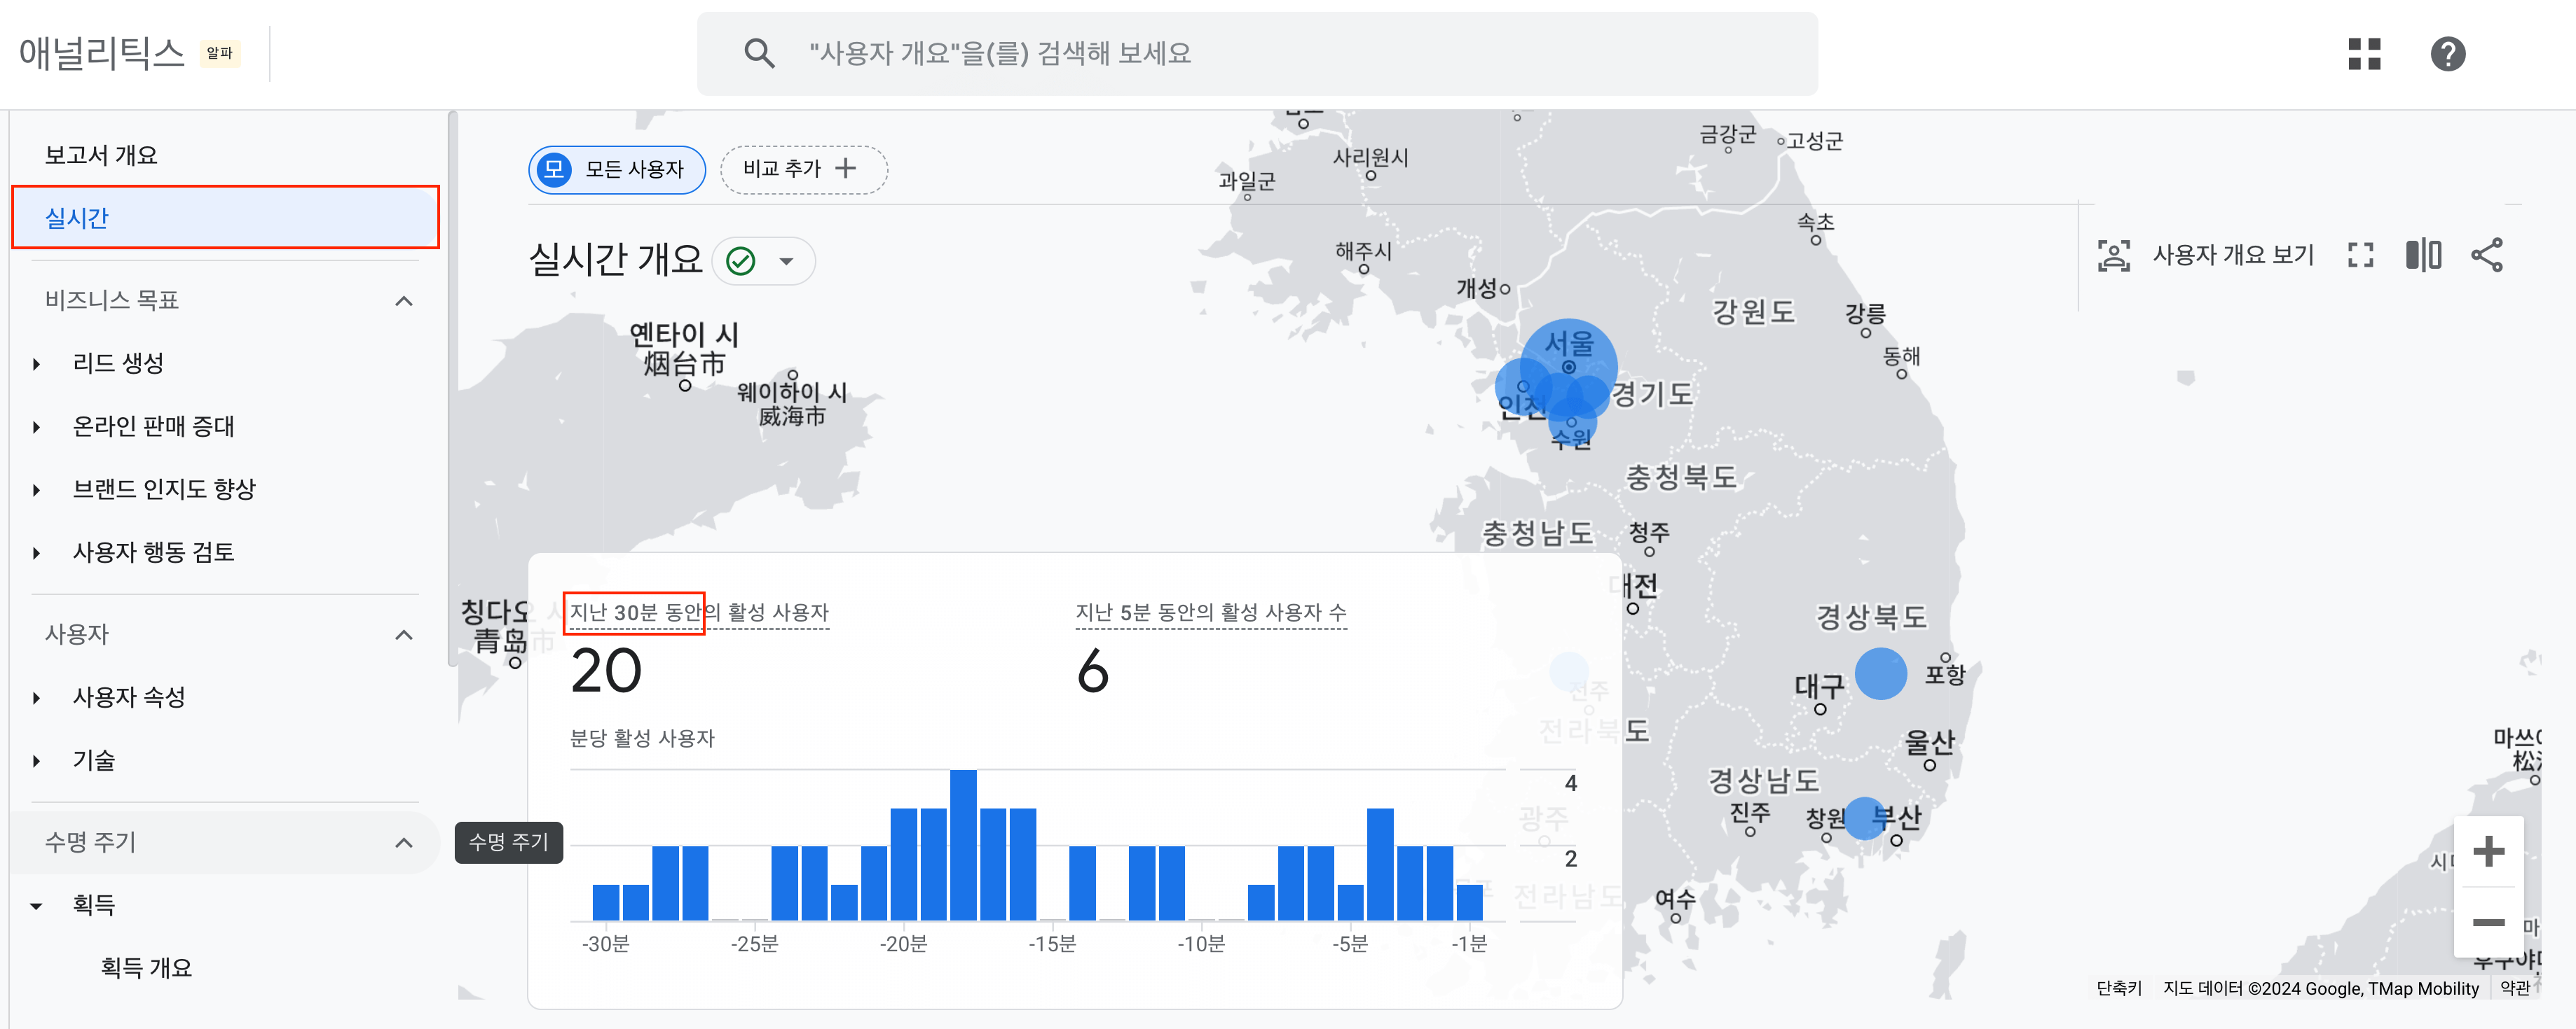The height and width of the screenshot is (1029, 2576).
Task: Click the -30분 axis label
Action: pyautogui.click(x=606, y=943)
